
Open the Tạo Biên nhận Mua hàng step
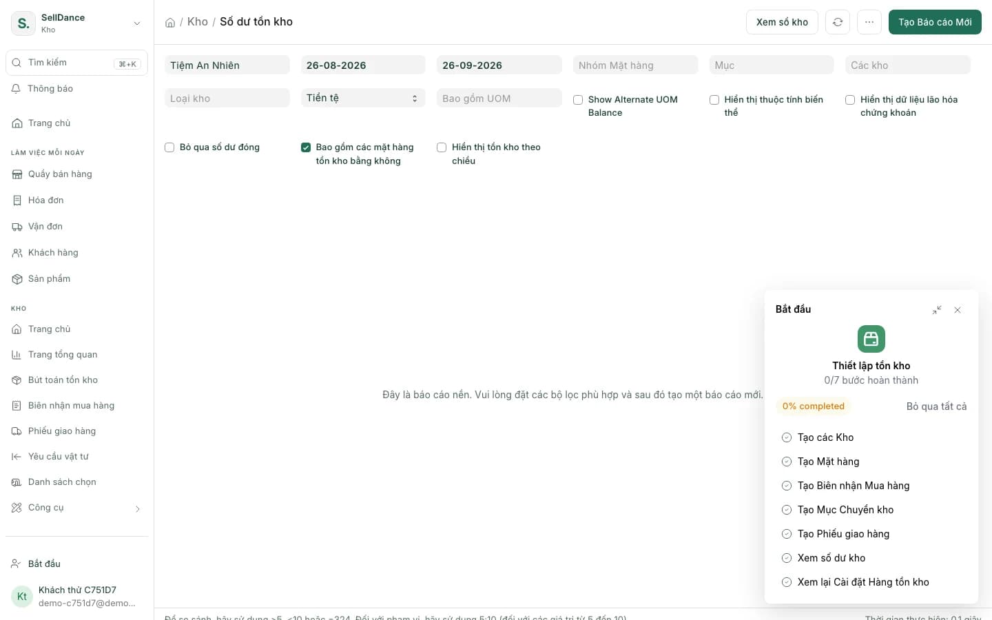854,486
